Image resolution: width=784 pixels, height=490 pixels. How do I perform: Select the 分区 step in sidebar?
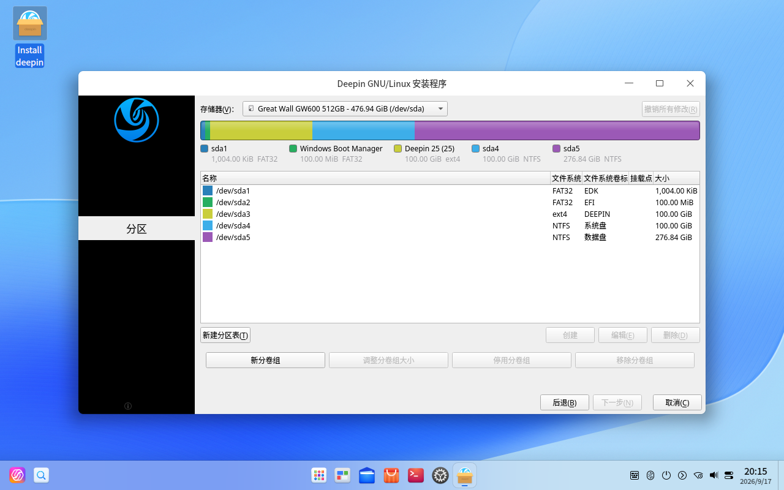(137, 228)
